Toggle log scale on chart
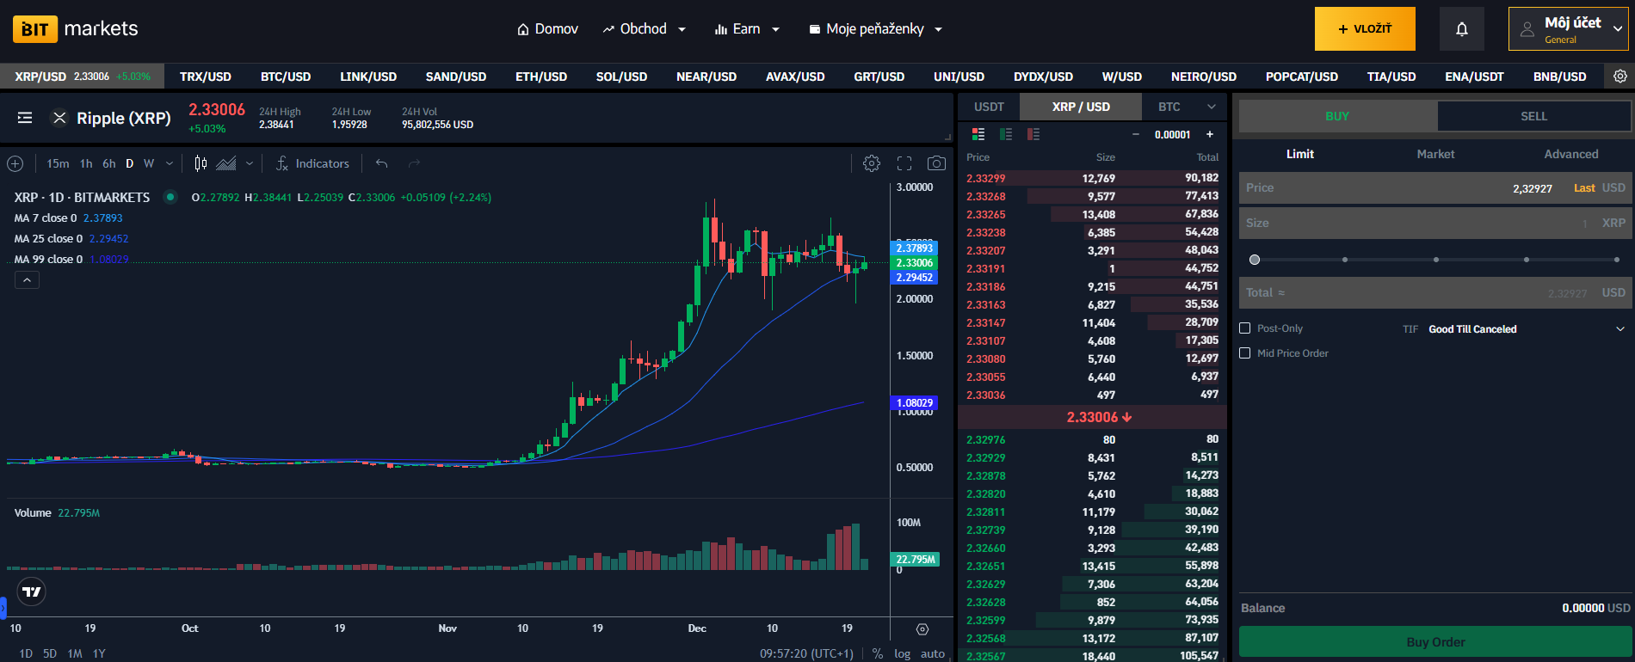 point(902,653)
